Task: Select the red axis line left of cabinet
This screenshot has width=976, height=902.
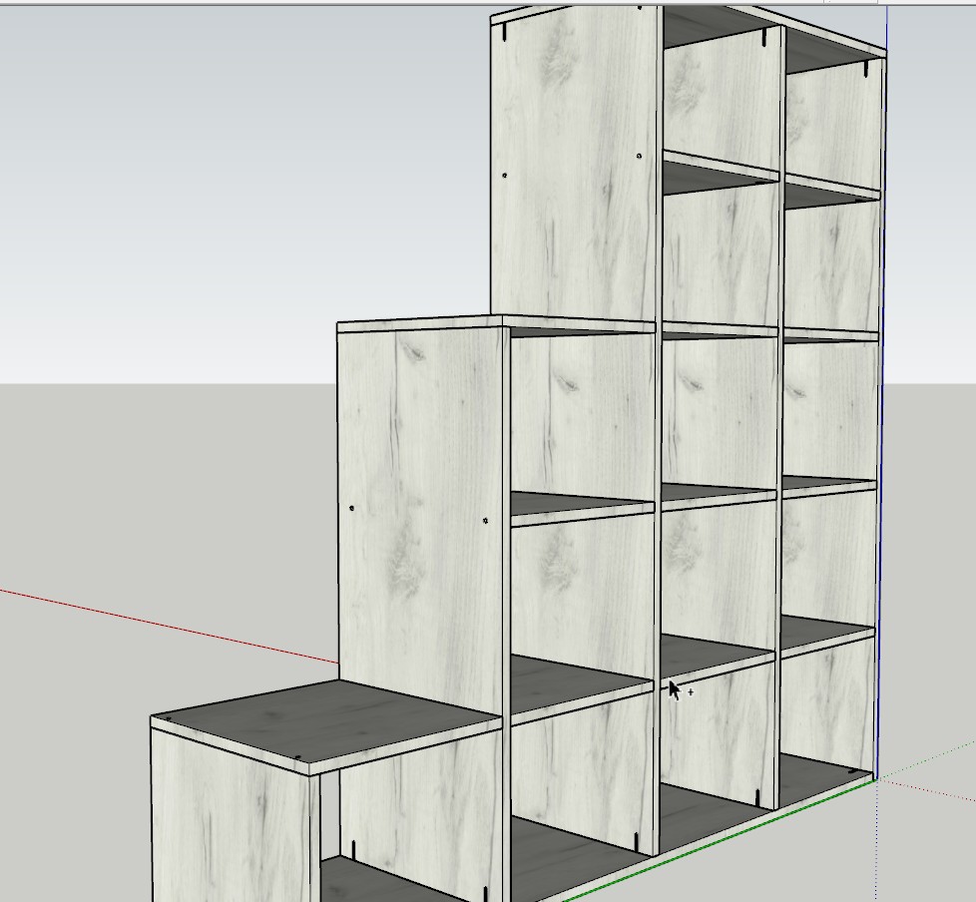Action: coord(170,627)
